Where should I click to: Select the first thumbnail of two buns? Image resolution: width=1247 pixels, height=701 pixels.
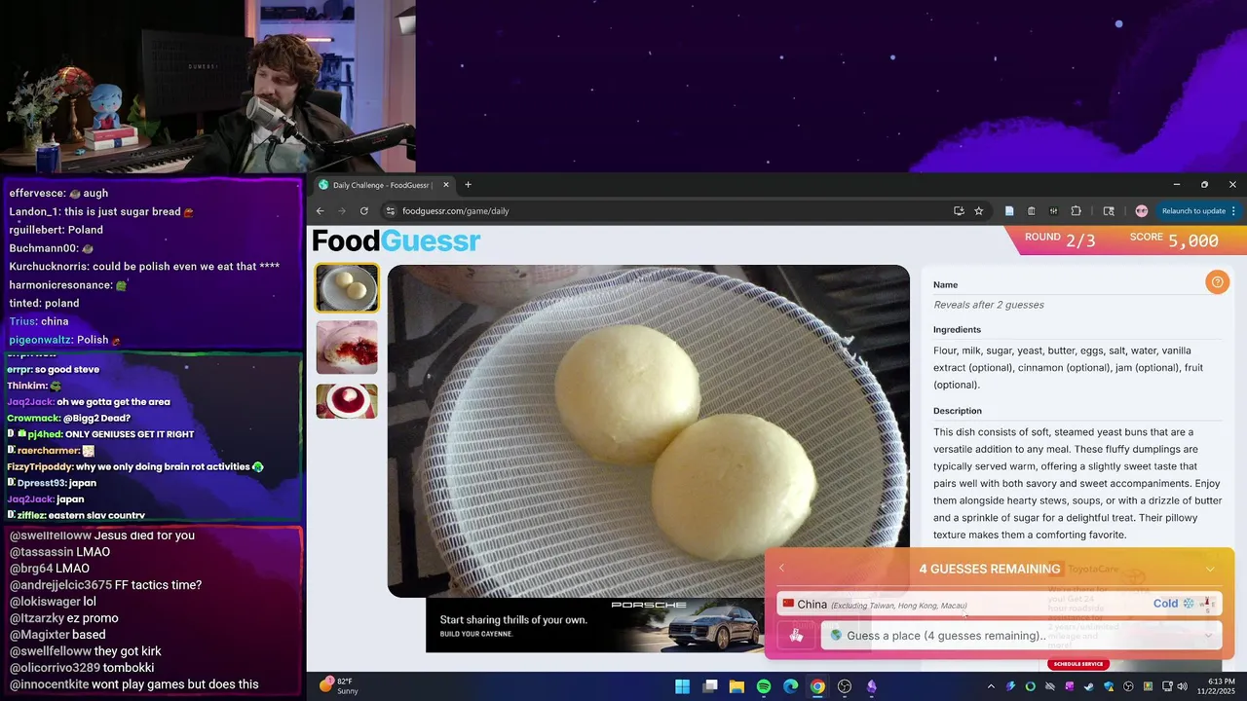(x=347, y=288)
